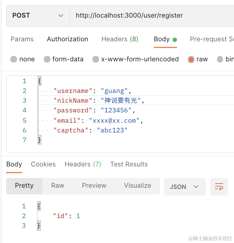Switch response view to Preview

pyautogui.click(x=94, y=186)
